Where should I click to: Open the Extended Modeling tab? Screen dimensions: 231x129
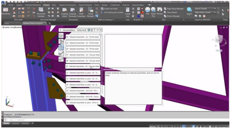coord(33,5)
